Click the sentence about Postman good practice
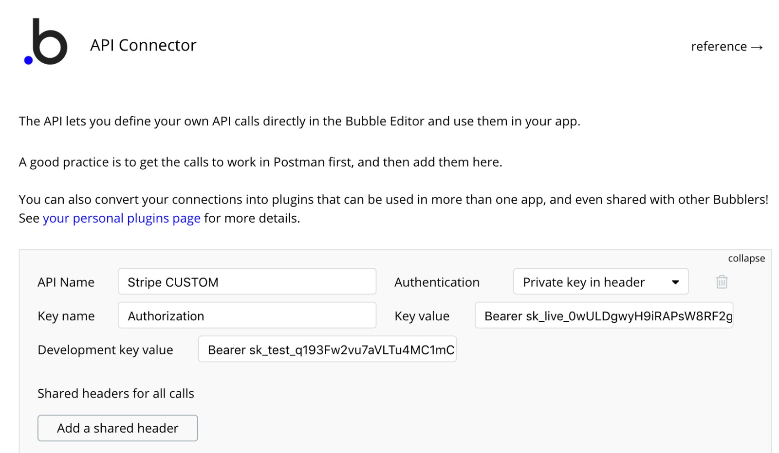The height and width of the screenshot is (453, 779). coord(260,162)
